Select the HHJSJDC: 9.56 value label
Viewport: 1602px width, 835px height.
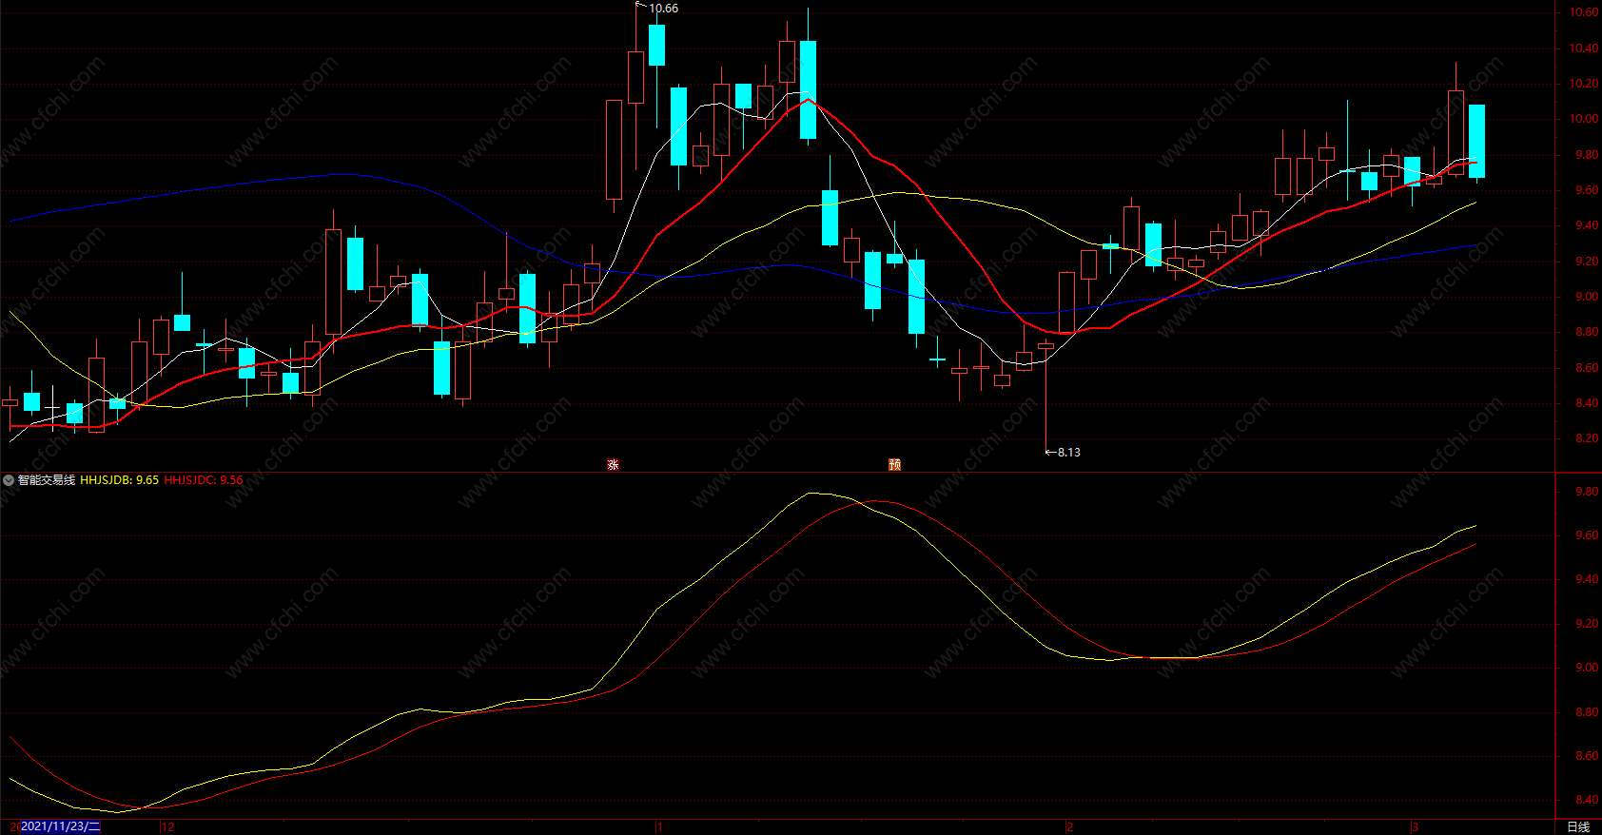[204, 480]
